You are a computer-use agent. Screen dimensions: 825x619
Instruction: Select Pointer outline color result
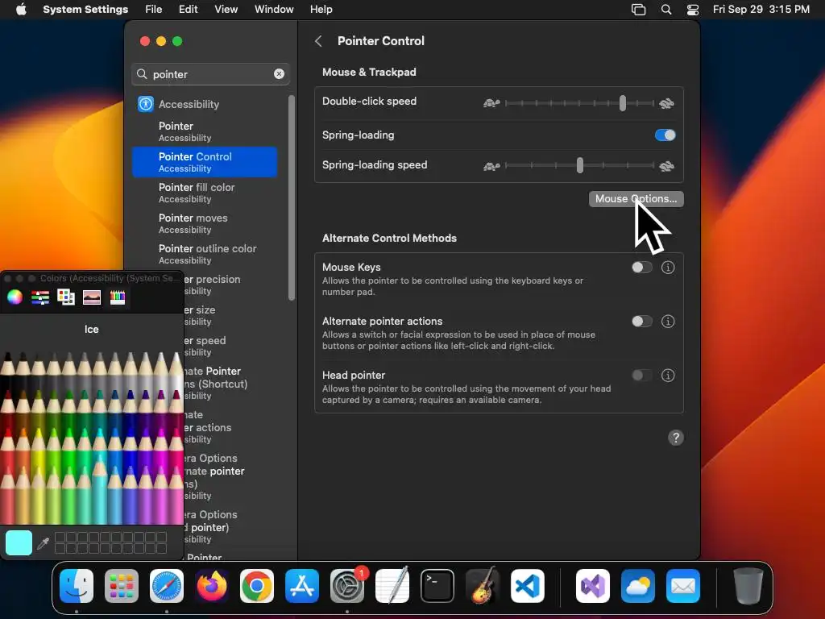205,254
